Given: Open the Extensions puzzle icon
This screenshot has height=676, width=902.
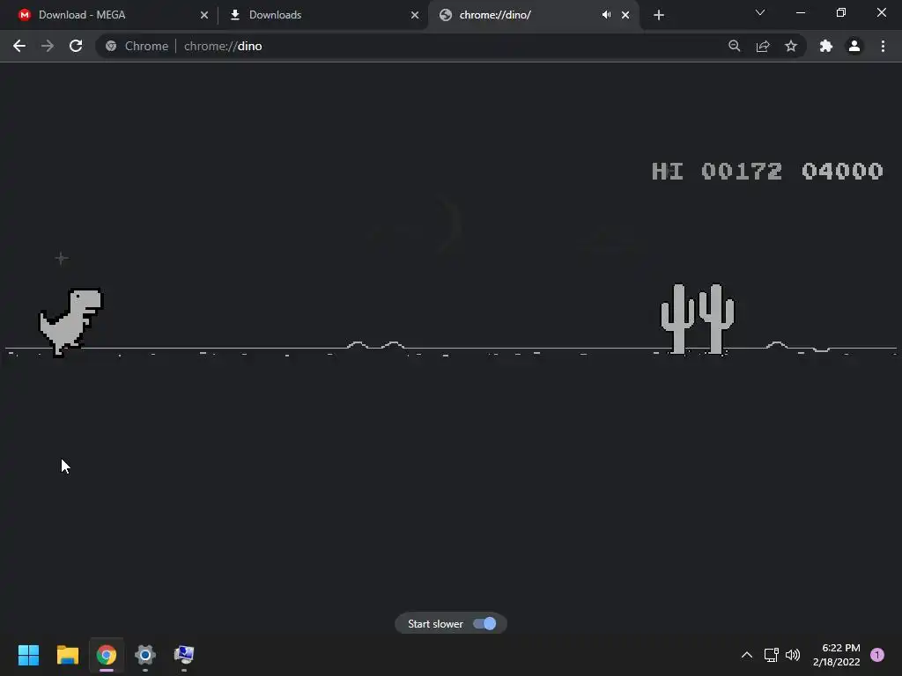Looking at the screenshot, I should pos(826,46).
